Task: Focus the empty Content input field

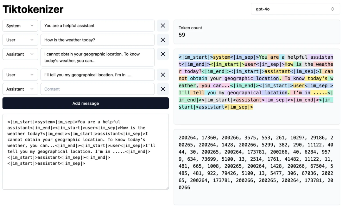Action: pos(98,89)
